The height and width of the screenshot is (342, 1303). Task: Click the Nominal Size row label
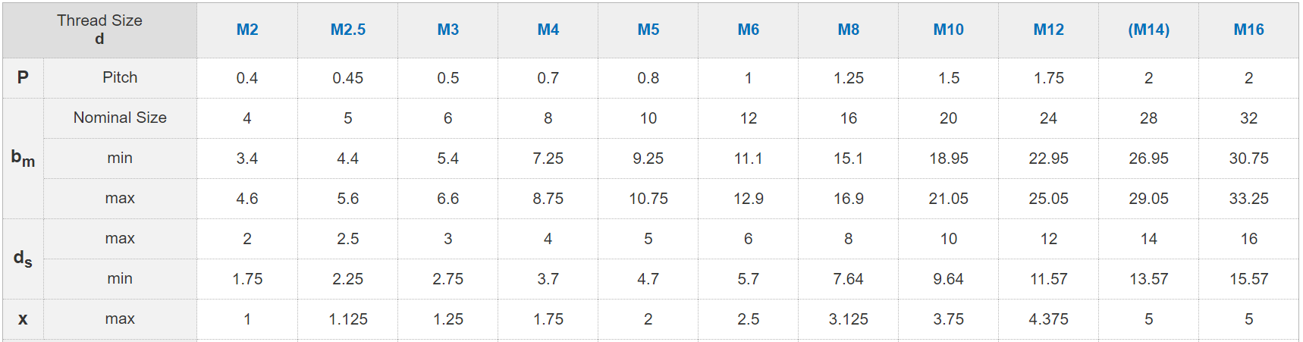pyautogui.click(x=120, y=118)
